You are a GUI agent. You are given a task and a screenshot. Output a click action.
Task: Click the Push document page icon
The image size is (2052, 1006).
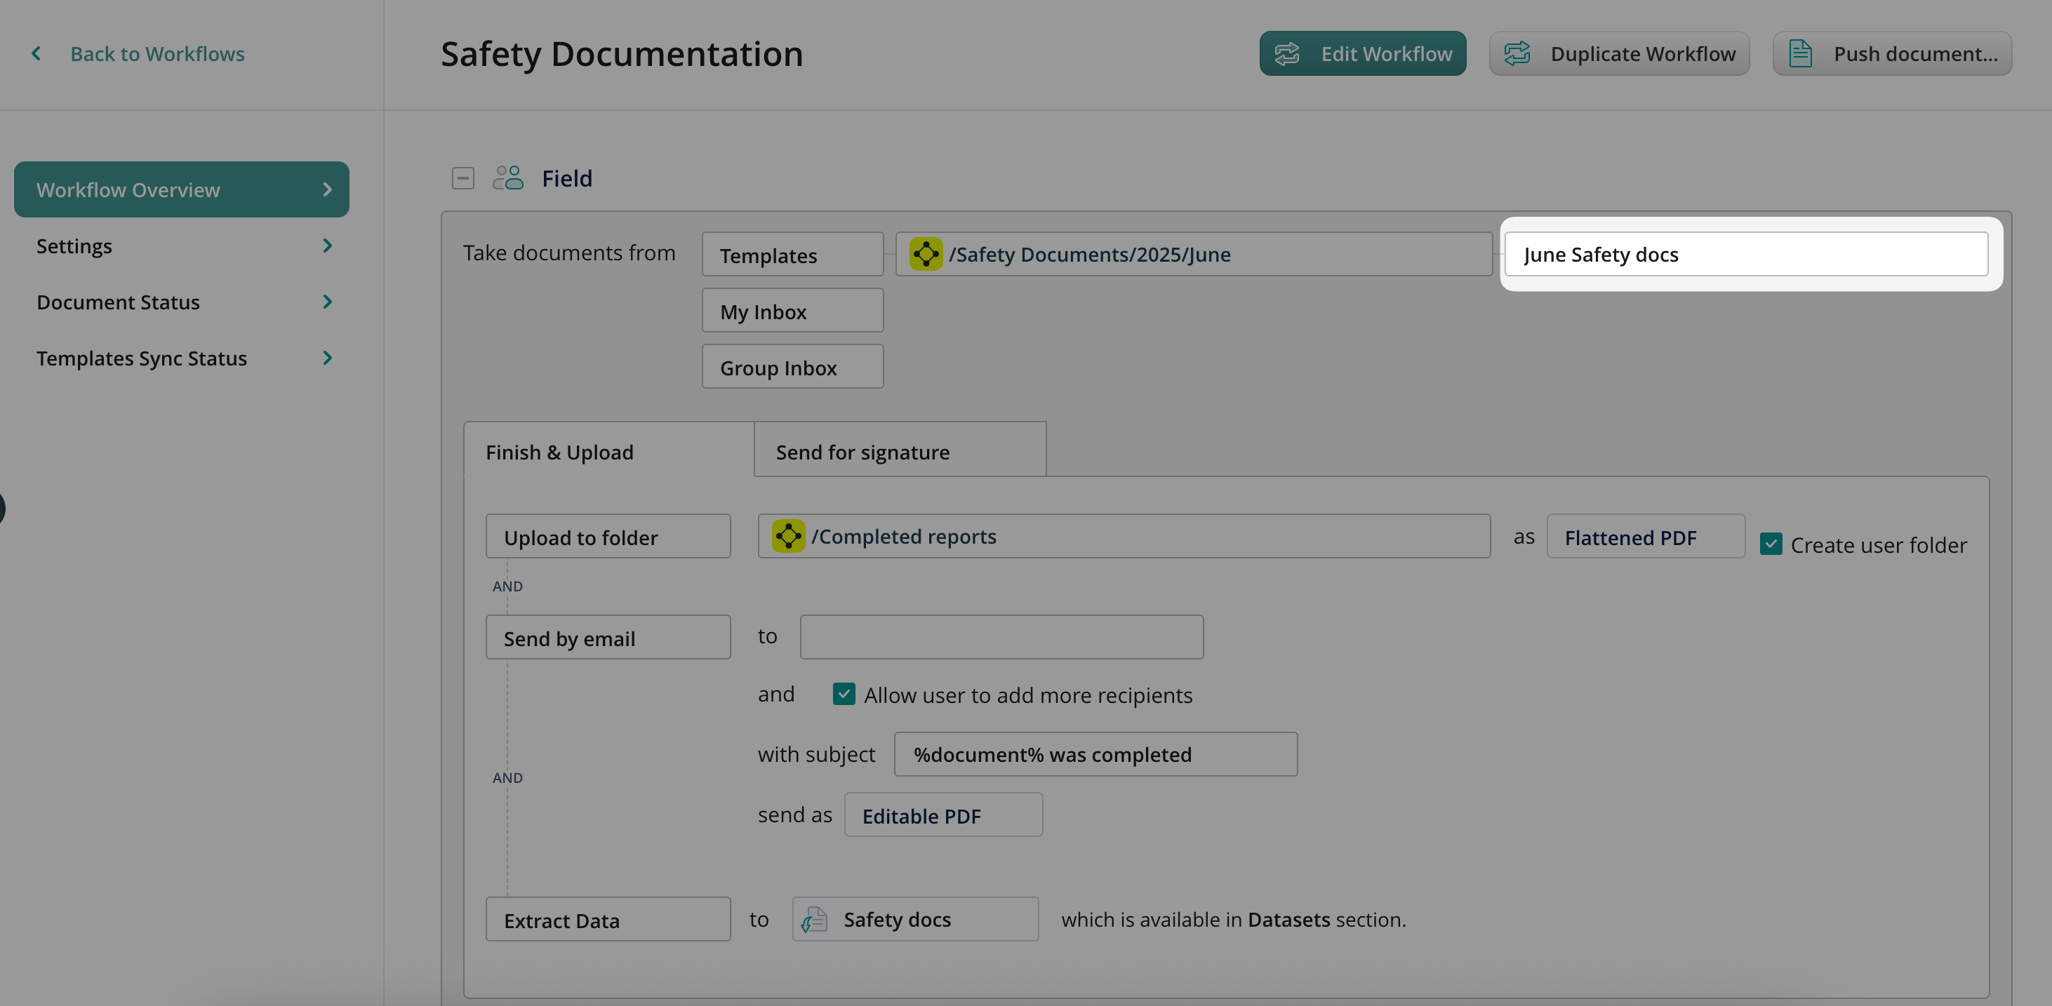point(1800,53)
